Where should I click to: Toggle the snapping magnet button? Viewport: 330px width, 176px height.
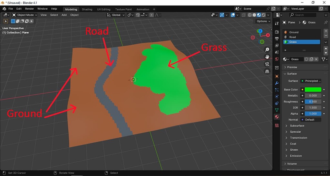tap(138, 15)
